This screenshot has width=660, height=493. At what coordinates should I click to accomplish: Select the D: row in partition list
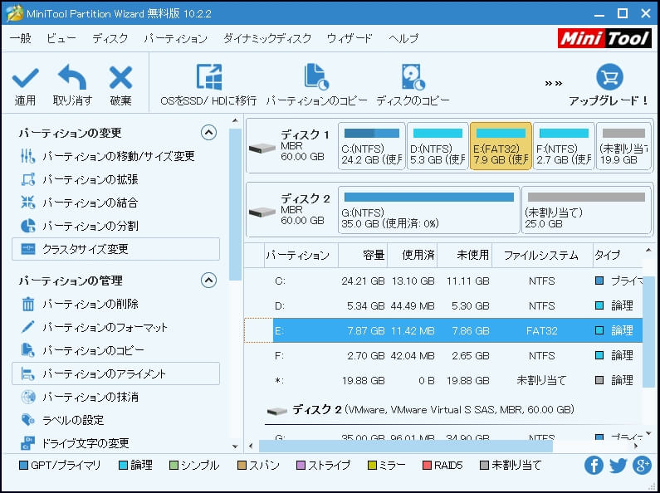coord(443,305)
